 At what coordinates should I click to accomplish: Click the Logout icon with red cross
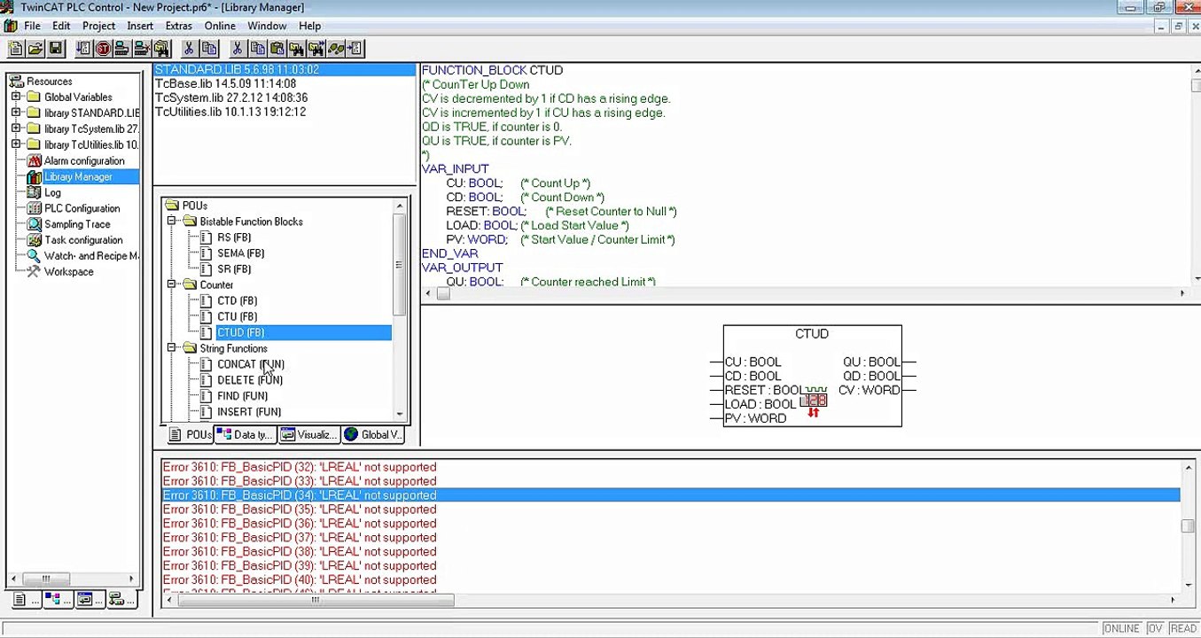(x=143, y=49)
